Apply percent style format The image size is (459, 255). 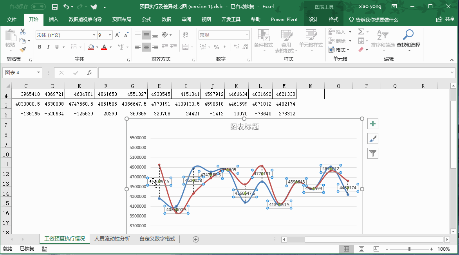216,47
